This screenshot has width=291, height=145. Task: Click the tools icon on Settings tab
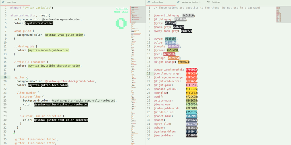[208, 2]
